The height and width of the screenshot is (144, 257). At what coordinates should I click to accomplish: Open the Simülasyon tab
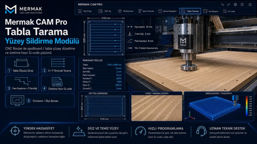tap(211, 11)
